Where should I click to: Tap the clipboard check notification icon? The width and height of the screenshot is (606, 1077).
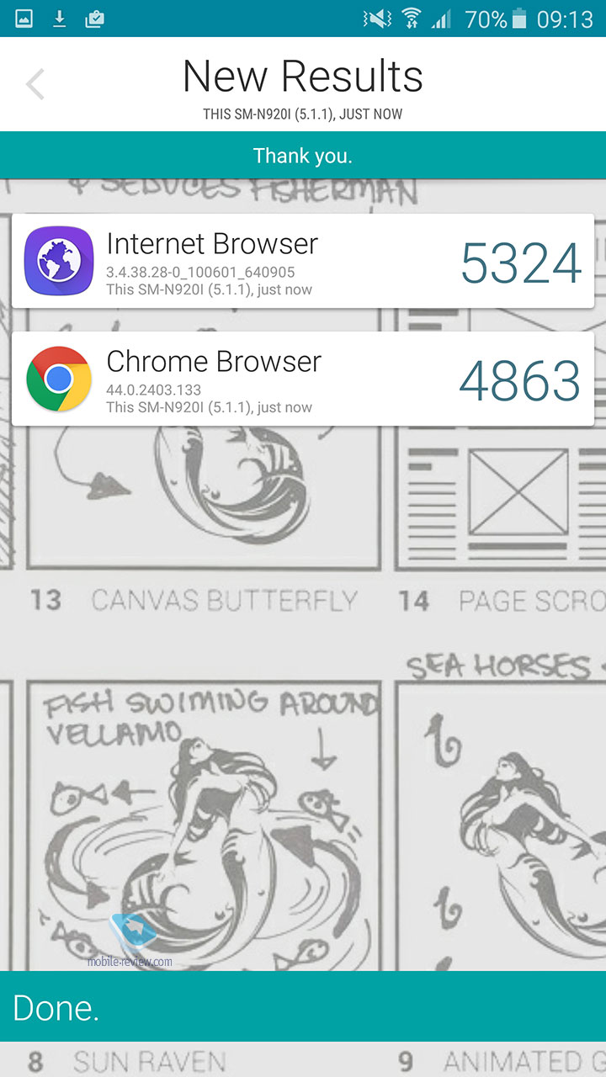(x=95, y=19)
